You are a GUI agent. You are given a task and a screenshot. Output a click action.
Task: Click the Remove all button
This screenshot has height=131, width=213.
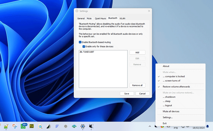(137, 85)
